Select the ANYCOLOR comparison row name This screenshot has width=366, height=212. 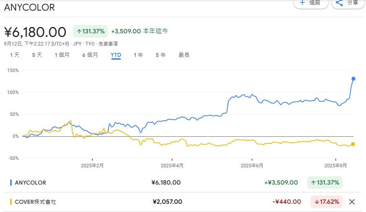[x=30, y=183]
